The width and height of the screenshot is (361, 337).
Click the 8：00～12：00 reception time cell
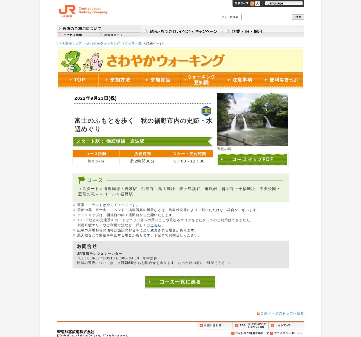click(x=189, y=161)
